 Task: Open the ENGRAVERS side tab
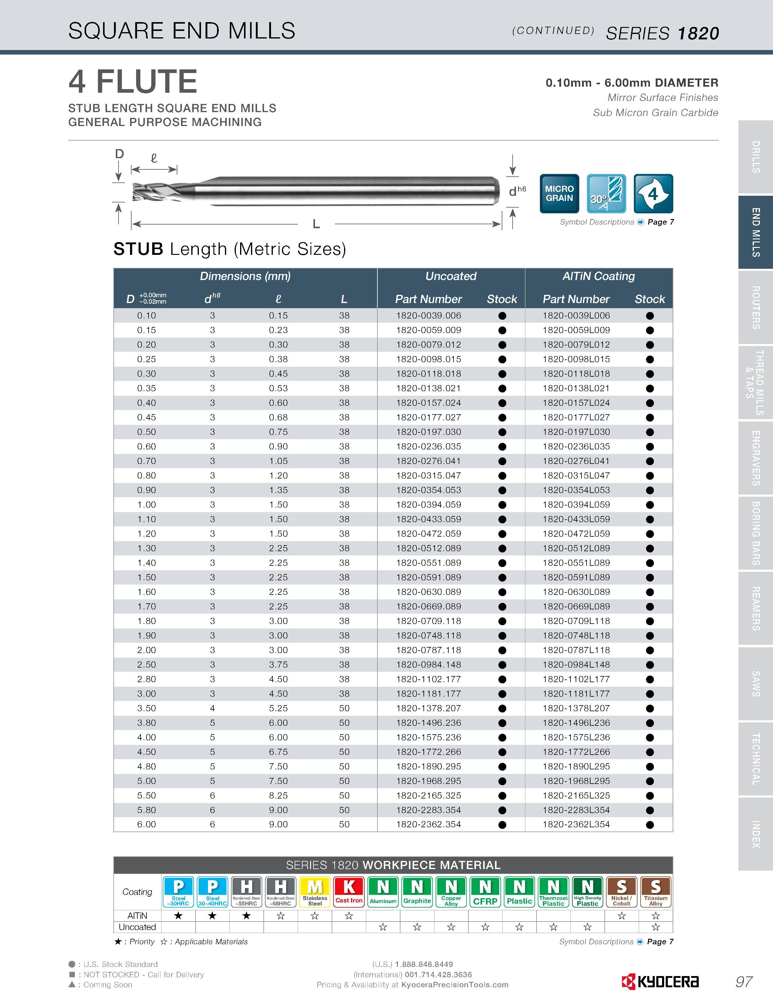[756, 458]
